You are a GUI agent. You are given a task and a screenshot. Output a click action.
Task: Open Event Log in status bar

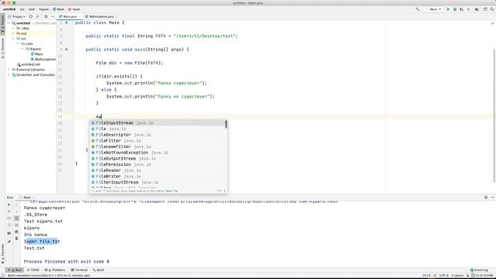click(479, 270)
